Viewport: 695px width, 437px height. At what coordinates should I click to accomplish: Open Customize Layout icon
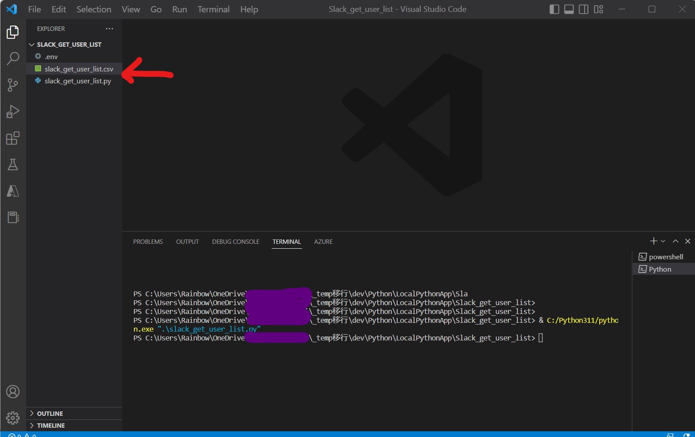click(599, 9)
